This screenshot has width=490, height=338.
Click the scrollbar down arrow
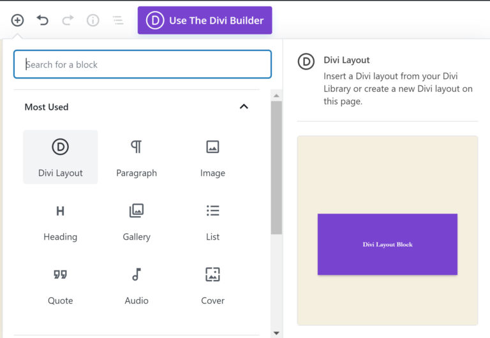276,332
